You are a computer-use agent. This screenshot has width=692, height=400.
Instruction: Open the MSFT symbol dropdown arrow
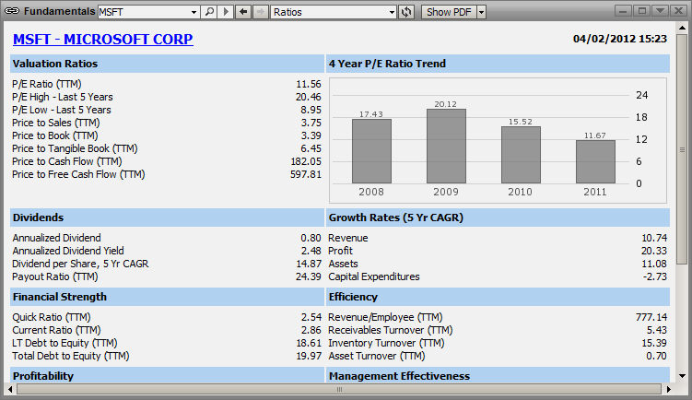tap(194, 12)
